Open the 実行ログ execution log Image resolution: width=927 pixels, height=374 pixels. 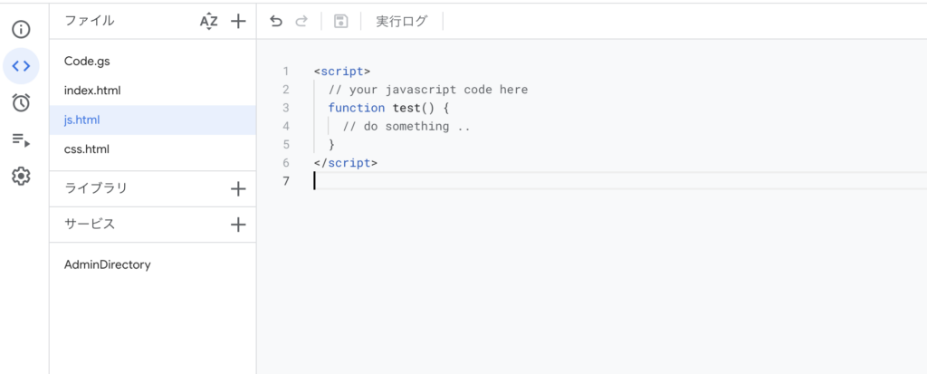tap(401, 22)
